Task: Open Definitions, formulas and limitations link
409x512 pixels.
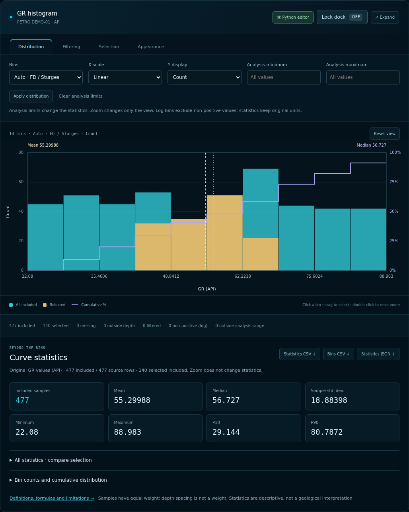Action: pyautogui.click(x=52, y=498)
